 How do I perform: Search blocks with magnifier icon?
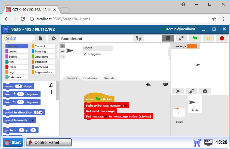pos(51,85)
